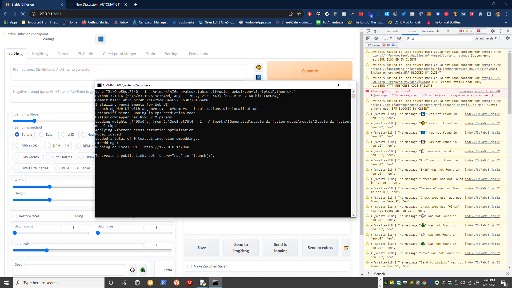Open the 'top' frame dropdown in DevTools
The width and height of the screenshot is (512, 288).
click(x=387, y=38)
